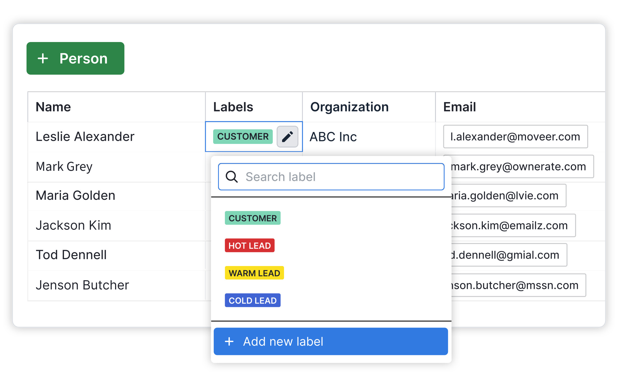The height and width of the screenshot is (386, 618).
Task: Click Add new label button
Action: click(x=331, y=342)
